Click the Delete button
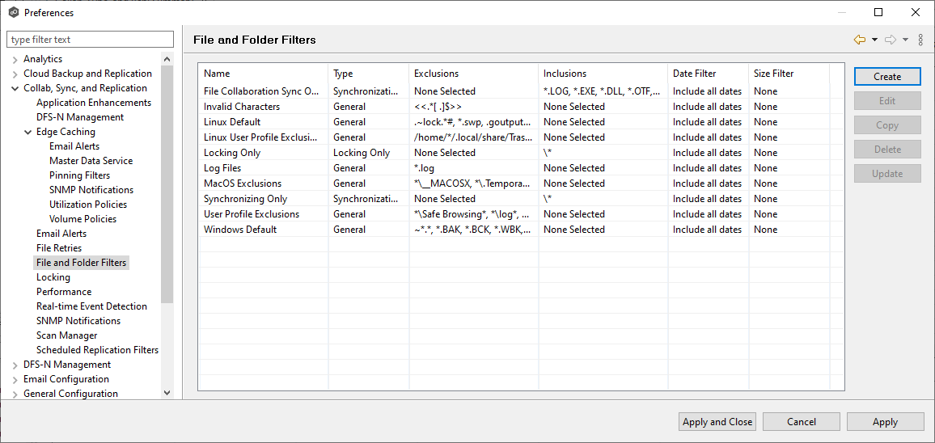935x443 pixels. [887, 149]
